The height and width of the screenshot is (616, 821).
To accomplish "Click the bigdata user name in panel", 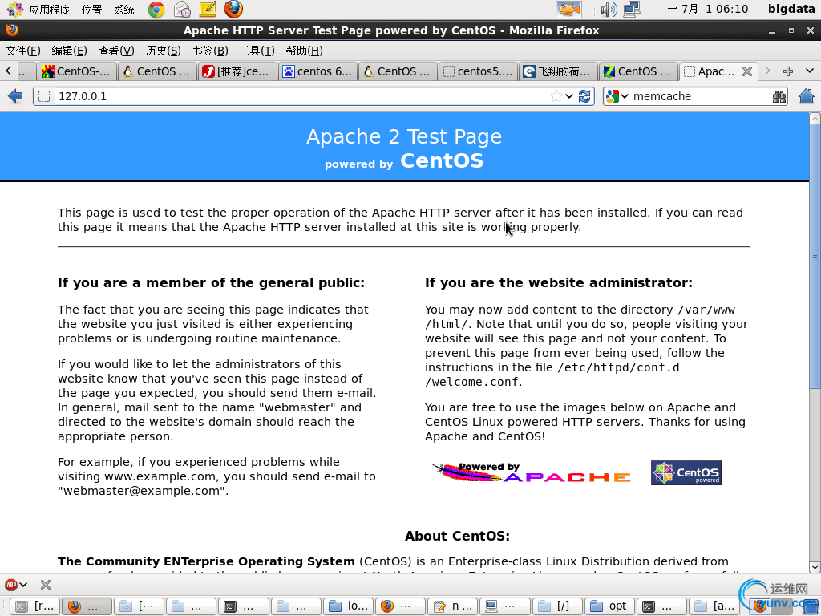I will (x=791, y=9).
